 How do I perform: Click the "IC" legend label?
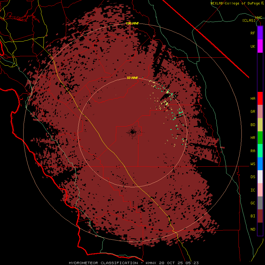click(x=253, y=190)
